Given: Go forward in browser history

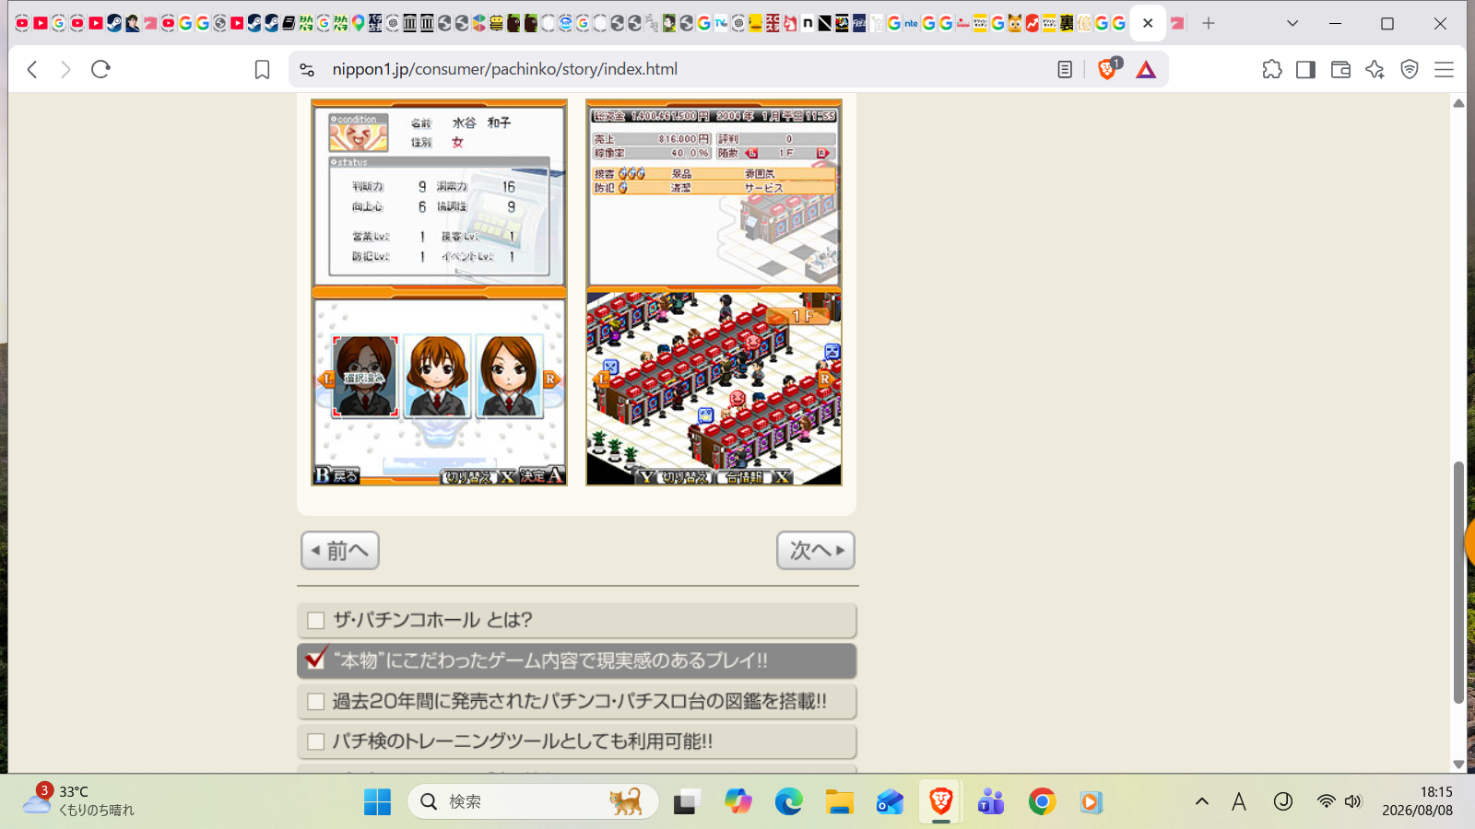Looking at the screenshot, I should (x=65, y=69).
